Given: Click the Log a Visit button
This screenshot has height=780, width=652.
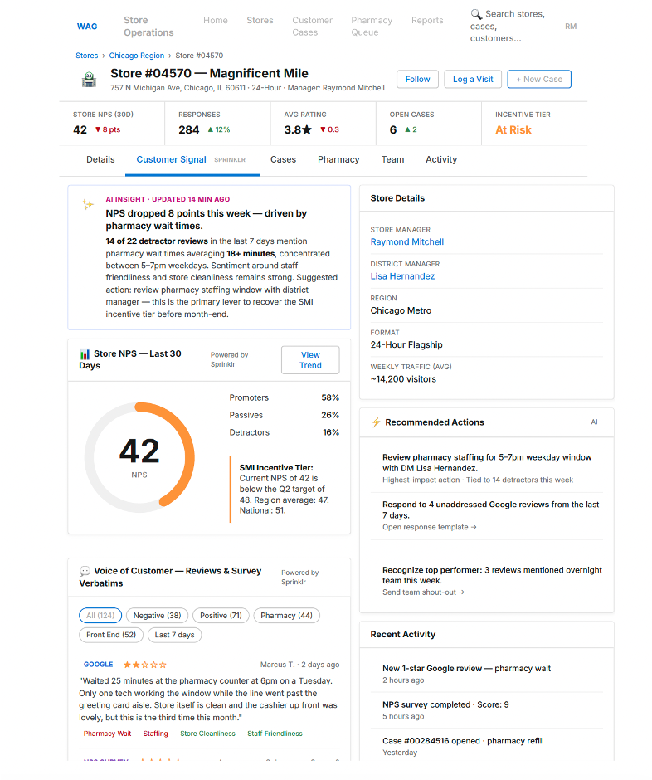Looking at the screenshot, I should [473, 80].
